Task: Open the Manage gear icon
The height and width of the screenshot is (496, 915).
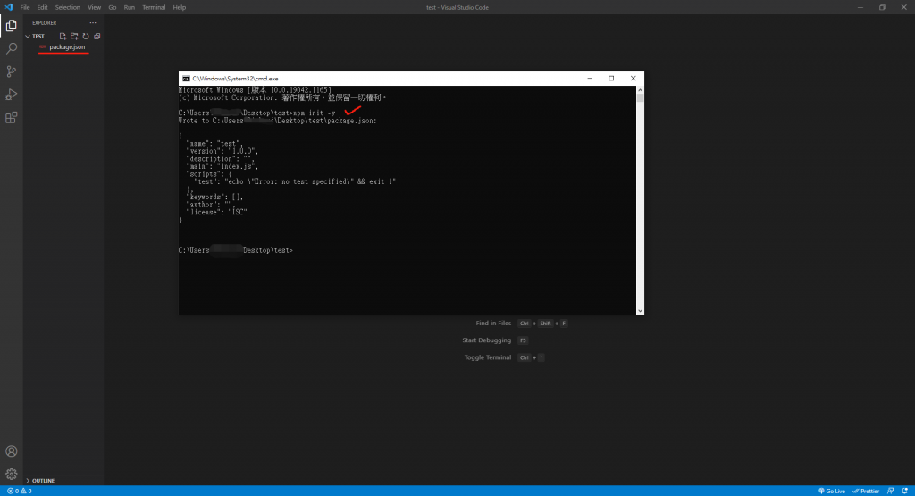Action: click(x=11, y=474)
